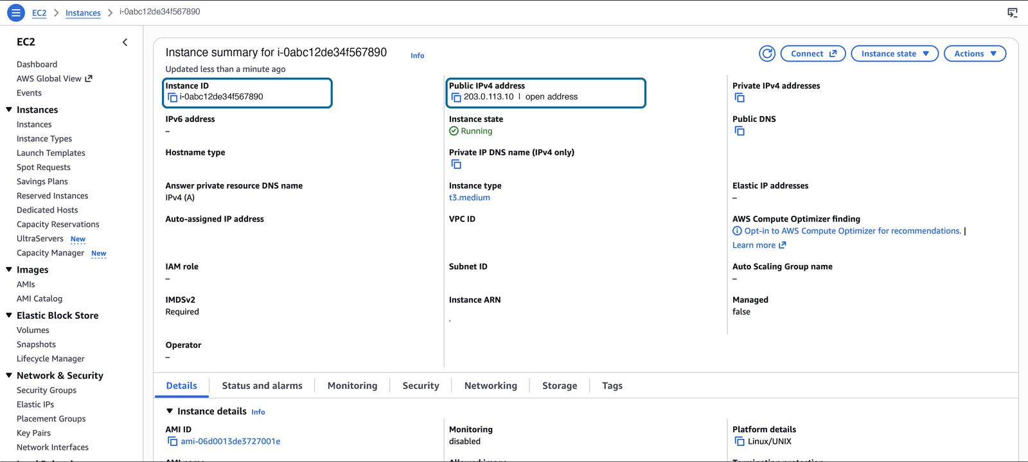Copy the Instance ID value

pos(172,98)
